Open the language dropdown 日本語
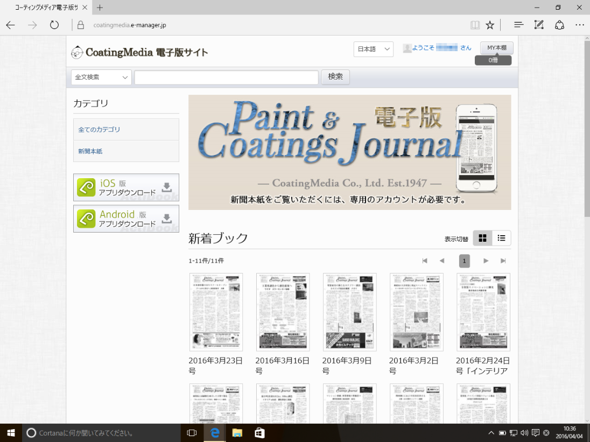Viewport: 590px width, 442px height. tap(373, 50)
